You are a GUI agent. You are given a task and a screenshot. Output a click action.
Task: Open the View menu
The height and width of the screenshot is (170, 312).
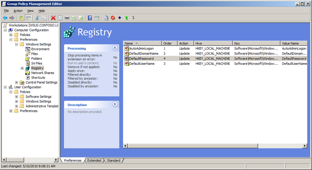[x=30, y=11]
